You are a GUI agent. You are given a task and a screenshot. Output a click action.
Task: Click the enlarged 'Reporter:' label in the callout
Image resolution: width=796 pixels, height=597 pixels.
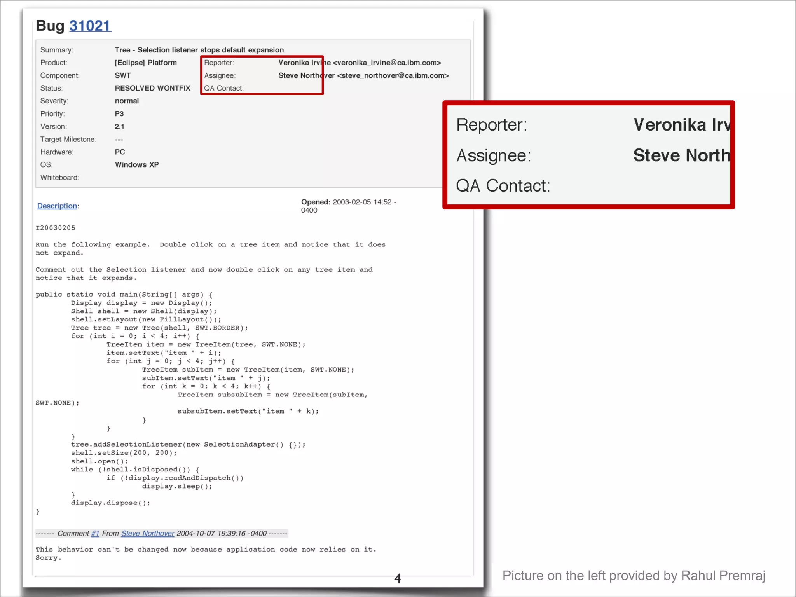coord(492,125)
